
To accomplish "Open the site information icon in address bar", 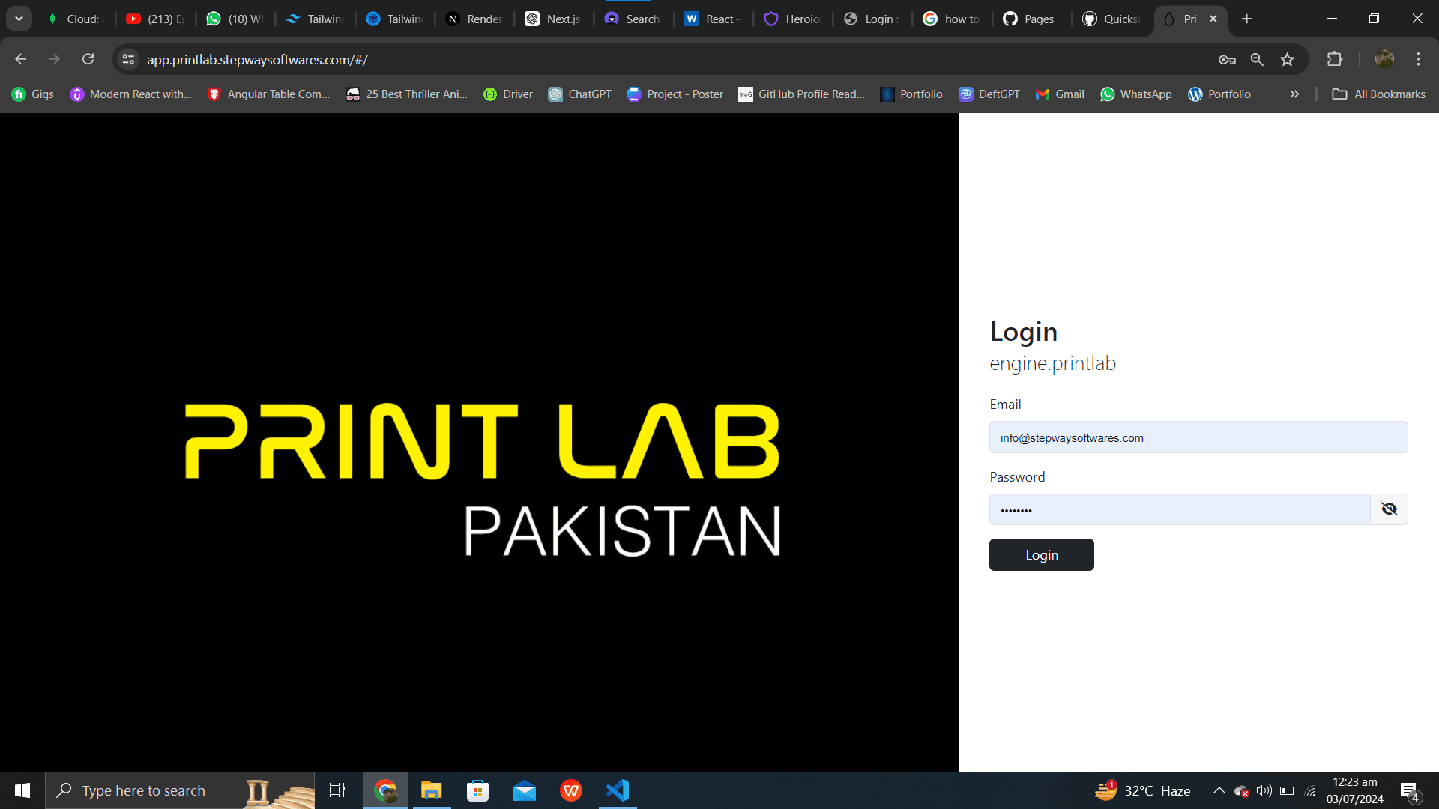I will coord(128,59).
